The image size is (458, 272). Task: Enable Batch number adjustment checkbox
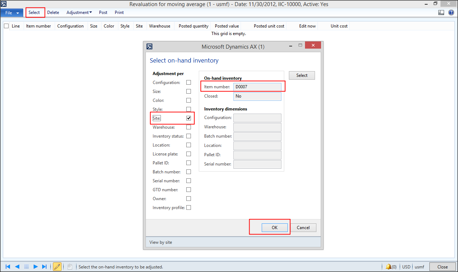click(x=188, y=172)
